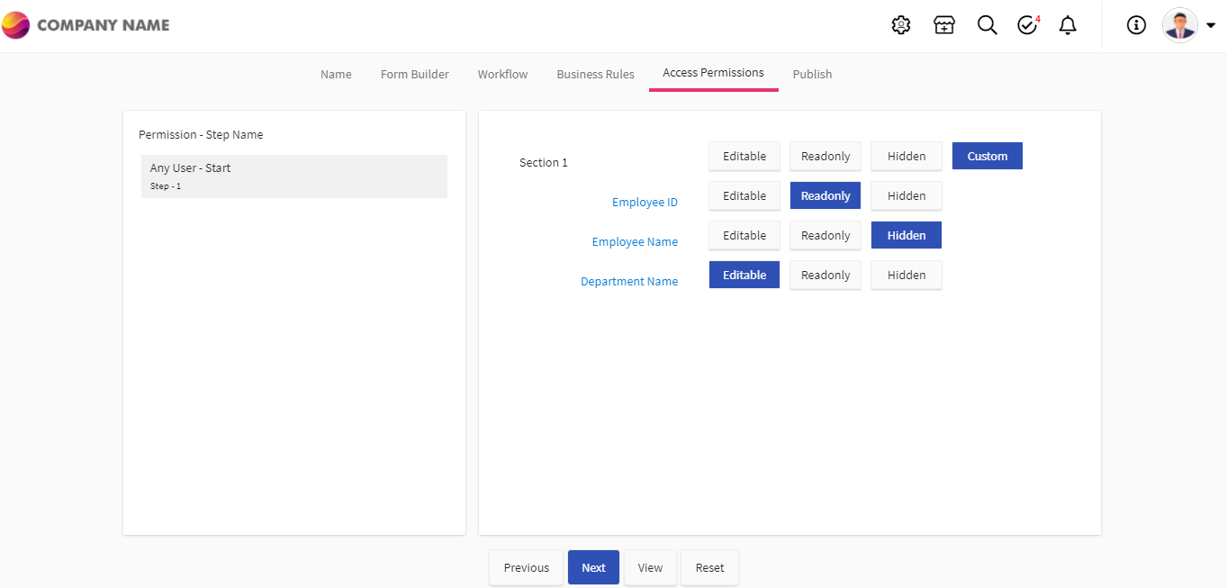The image size is (1227, 588).
Task: Click the Reset button
Action: tap(709, 567)
